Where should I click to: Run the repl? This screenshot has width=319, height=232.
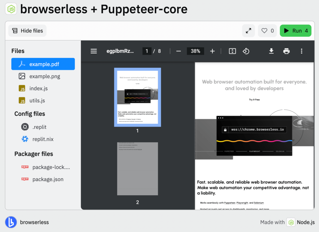[295, 31]
